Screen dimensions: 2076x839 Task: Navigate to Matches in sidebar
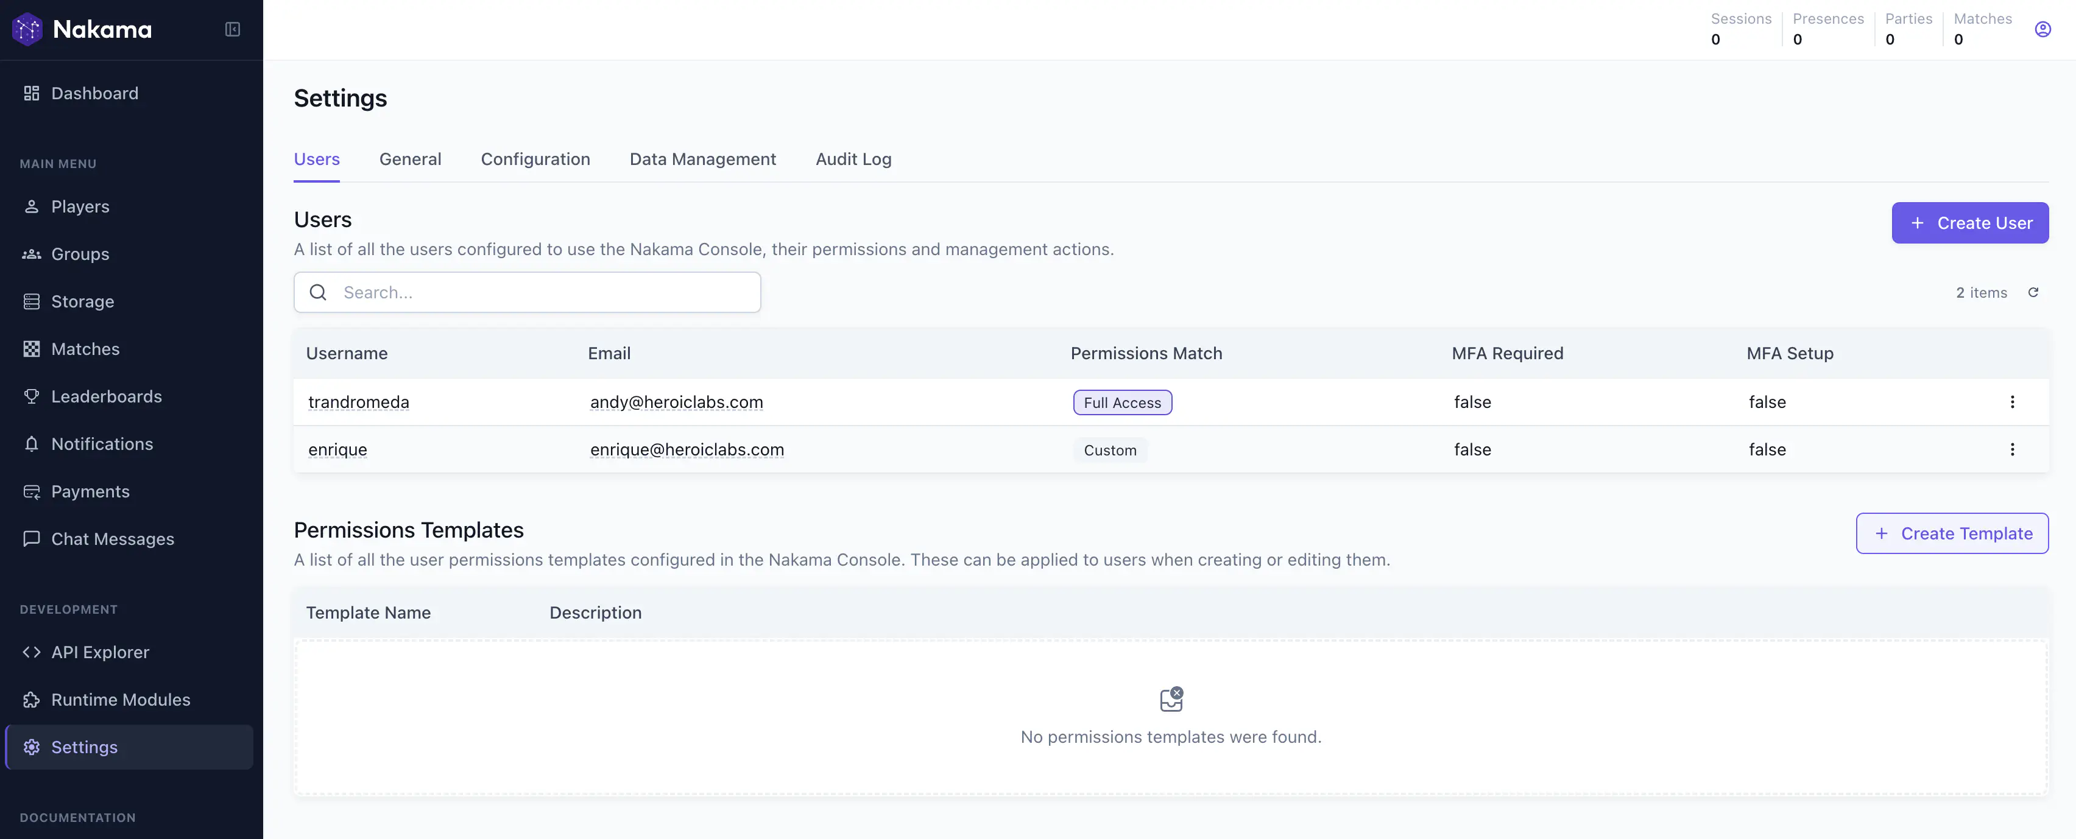129,349
